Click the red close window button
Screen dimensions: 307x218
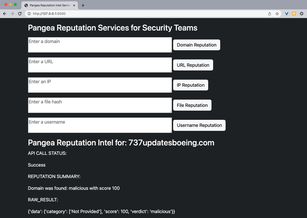pos(6,5)
